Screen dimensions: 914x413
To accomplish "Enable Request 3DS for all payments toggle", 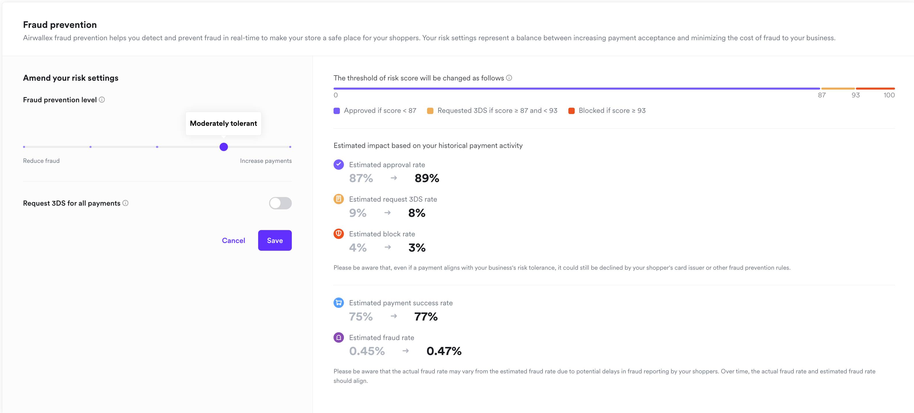I will pyautogui.click(x=280, y=203).
